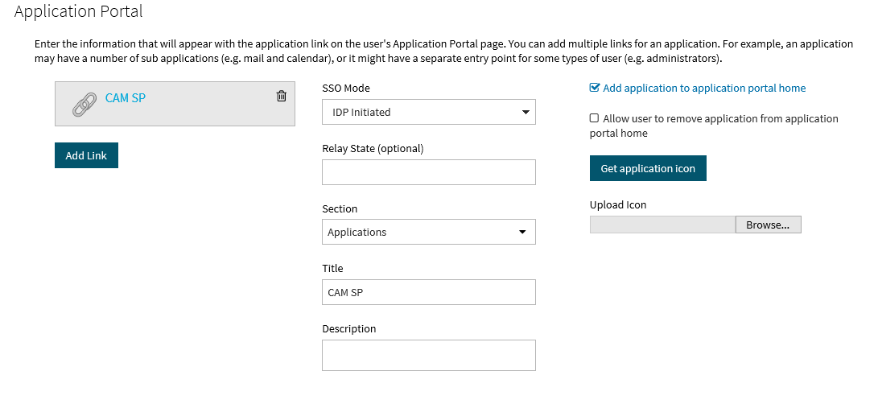Enable Allow user to remove application checkbox
The width and height of the screenshot is (878, 404).
[x=594, y=118]
